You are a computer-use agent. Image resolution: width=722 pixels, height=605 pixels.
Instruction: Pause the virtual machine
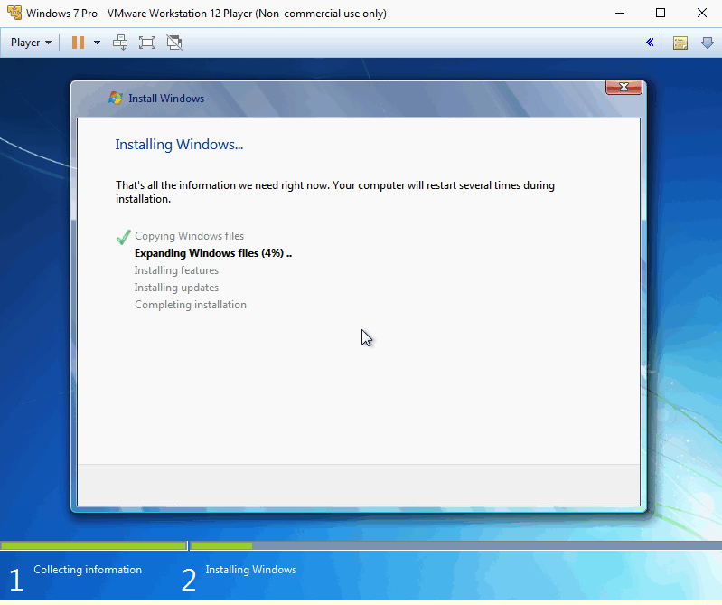pyautogui.click(x=78, y=43)
